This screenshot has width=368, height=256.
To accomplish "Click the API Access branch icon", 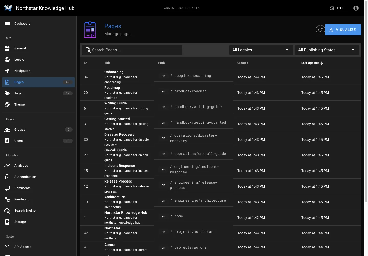I will click(x=7, y=247).
